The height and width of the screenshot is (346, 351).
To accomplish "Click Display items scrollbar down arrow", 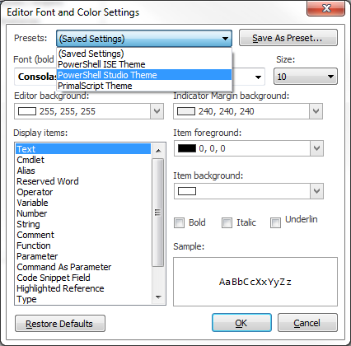I will tap(158, 297).
